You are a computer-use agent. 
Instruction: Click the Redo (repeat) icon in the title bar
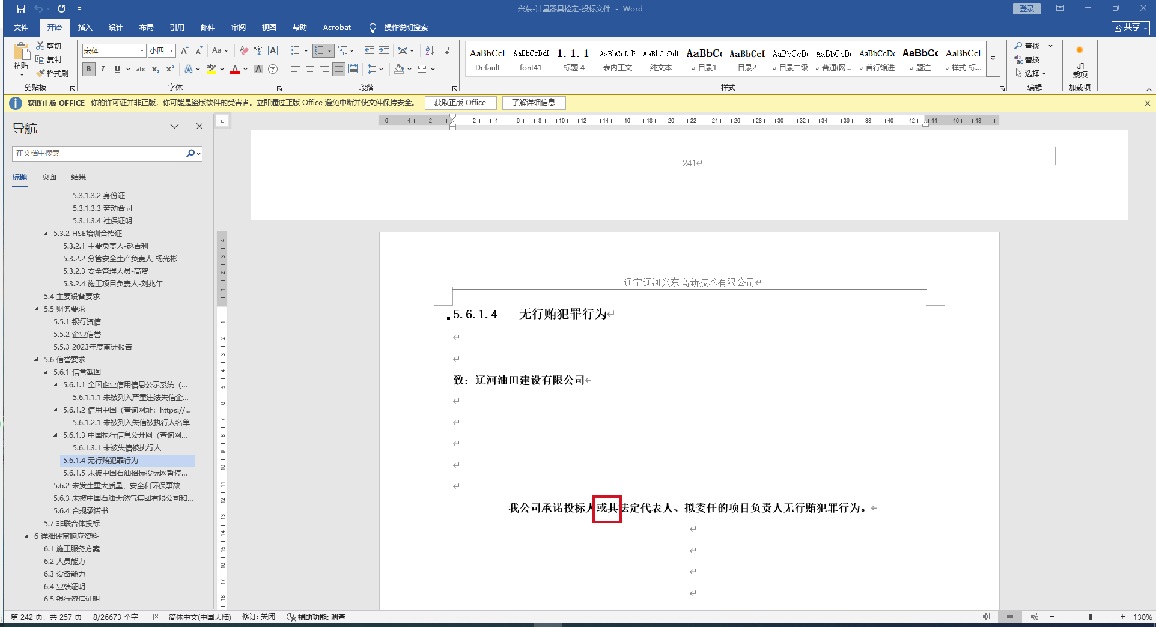tap(62, 9)
